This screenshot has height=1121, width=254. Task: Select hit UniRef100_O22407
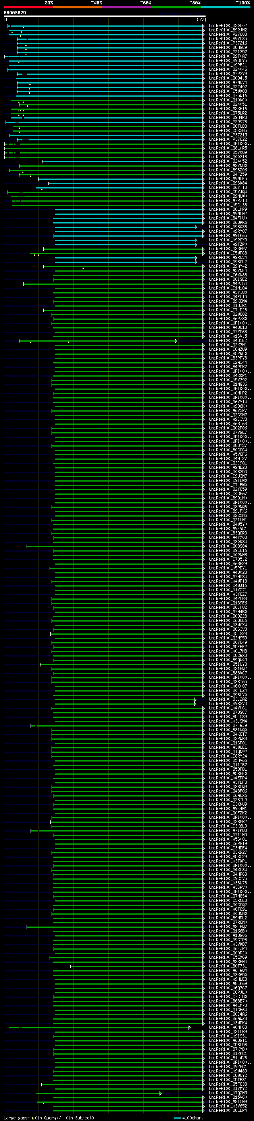point(227,87)
